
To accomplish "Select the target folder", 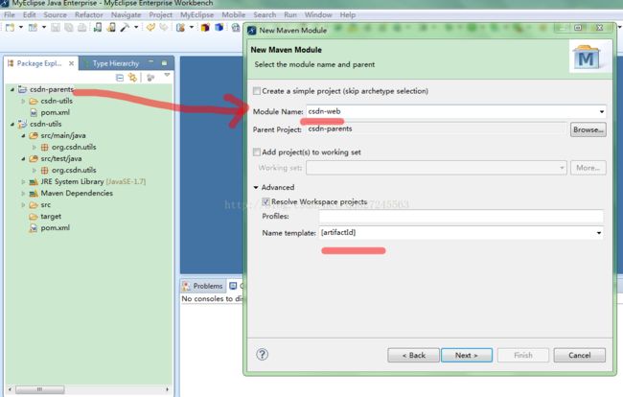I will tap(51, 217).
